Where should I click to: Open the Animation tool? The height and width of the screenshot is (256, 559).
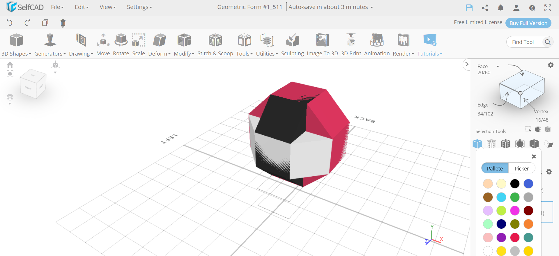coord(377,45)
